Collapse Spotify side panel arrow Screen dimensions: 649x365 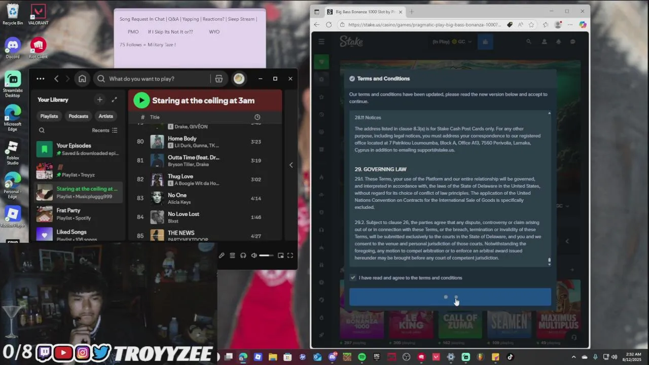(x=291, y=165)
